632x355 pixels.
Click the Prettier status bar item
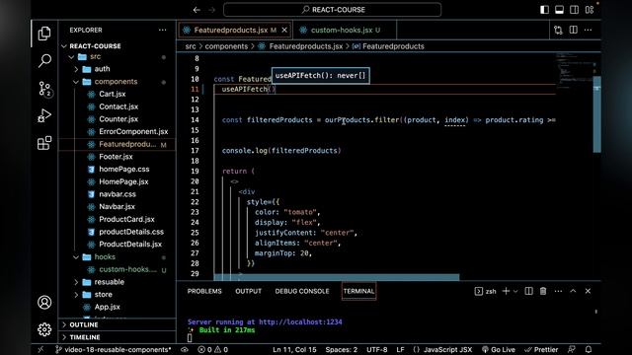coord(541,349)
